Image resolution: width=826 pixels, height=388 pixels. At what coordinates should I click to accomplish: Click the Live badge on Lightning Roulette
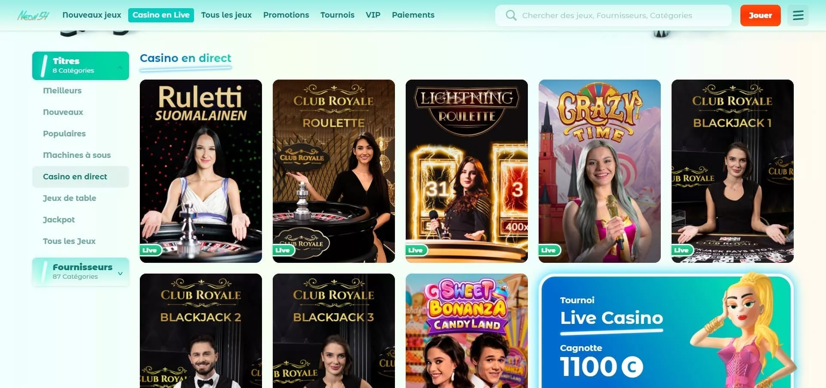416,250
